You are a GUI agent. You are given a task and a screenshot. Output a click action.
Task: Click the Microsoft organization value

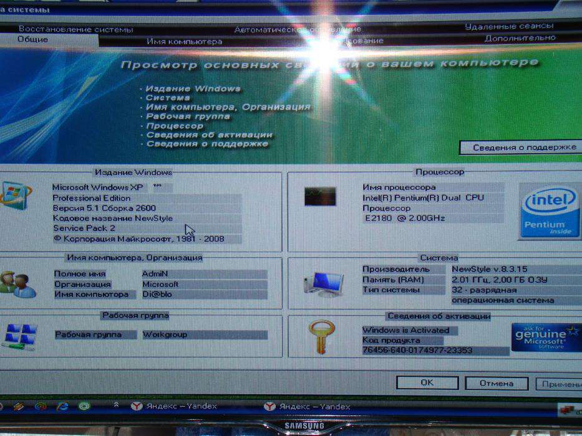coord(204,285)
